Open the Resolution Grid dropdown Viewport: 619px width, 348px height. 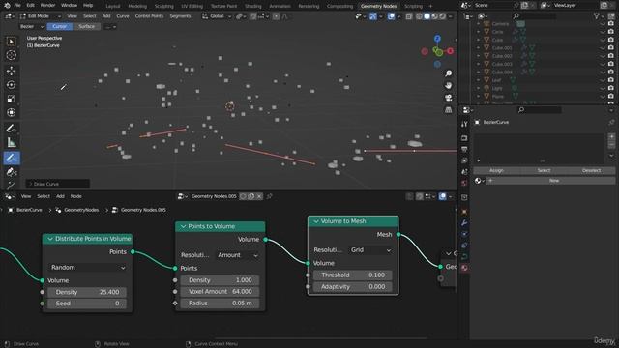click(x=370, y=249)
